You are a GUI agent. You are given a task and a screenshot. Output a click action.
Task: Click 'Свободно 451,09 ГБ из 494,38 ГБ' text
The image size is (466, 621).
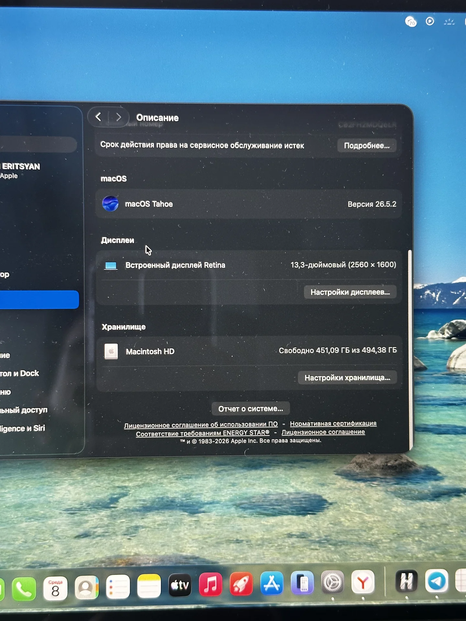338,350
